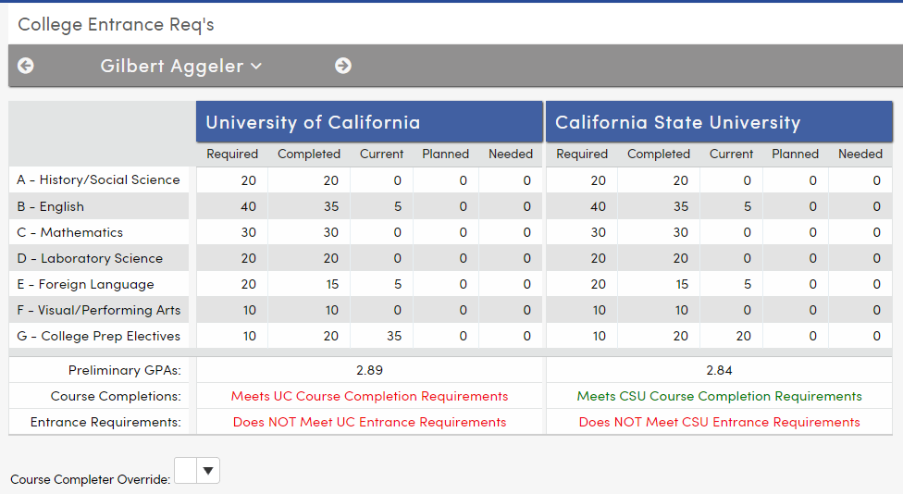
Task: Click the CSU Planned column header
Action: click(796, 154)
